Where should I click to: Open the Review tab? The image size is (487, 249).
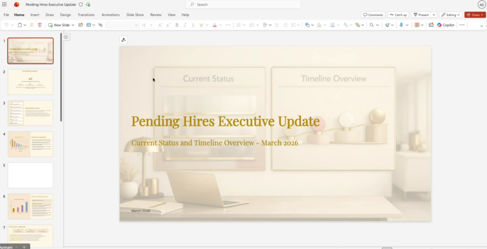[x=156, y=15]
